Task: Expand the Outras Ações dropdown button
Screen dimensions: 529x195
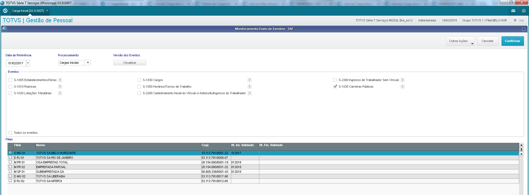Action: click(x=460, y=41)
